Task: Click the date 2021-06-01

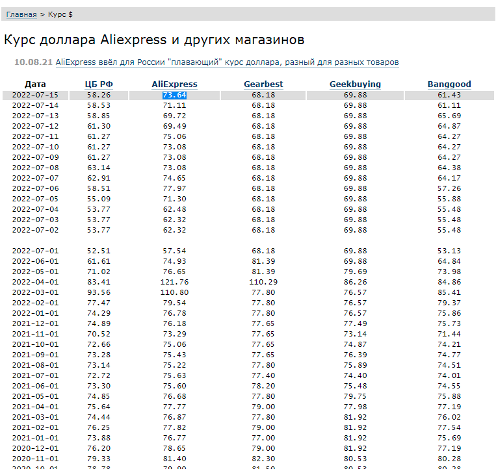Action: (35, 387)
